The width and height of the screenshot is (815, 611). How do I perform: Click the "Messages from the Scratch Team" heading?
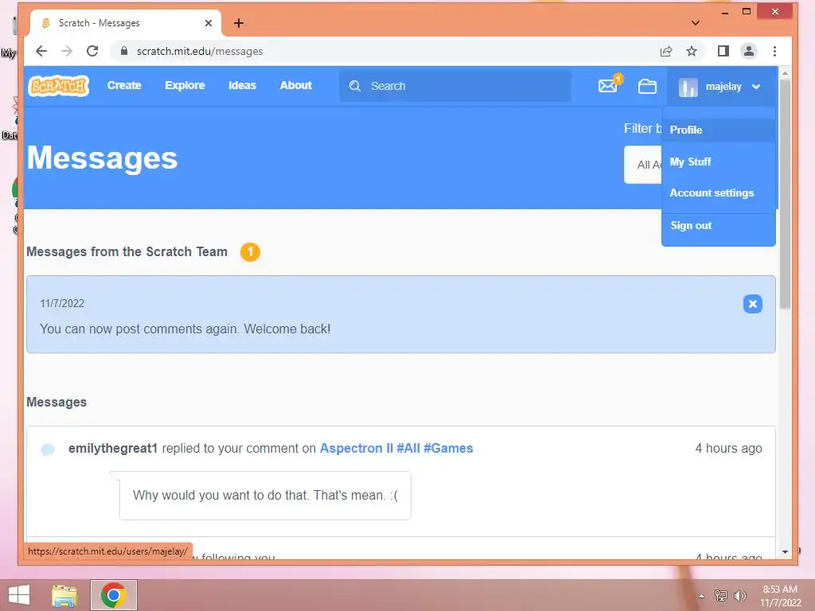pyautogui.click(x=127, y=251)
